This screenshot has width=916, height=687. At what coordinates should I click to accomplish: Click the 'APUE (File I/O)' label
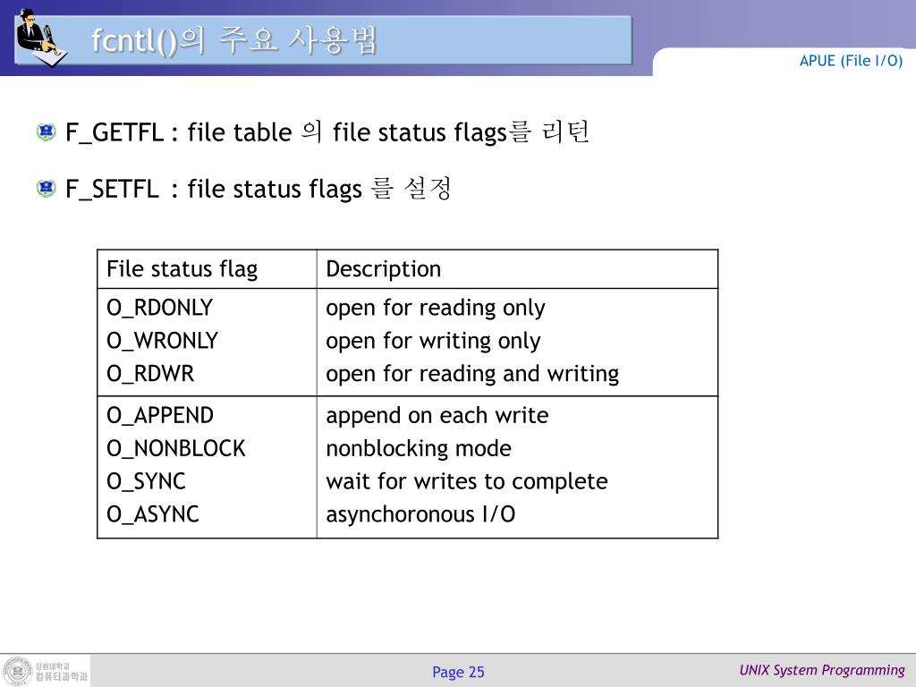click(851, 61)
